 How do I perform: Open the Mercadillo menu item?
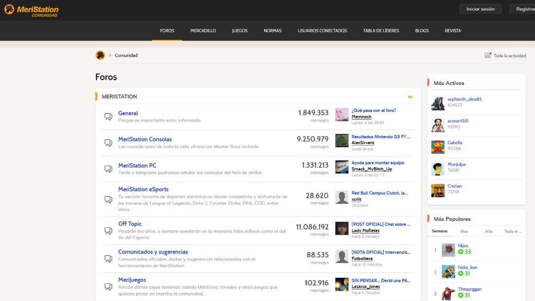[203, 30]
